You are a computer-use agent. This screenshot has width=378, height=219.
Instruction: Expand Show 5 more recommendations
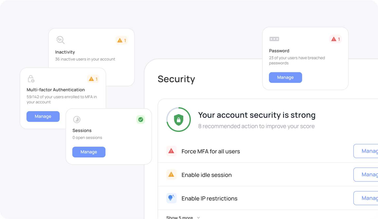tap(183, 217)
